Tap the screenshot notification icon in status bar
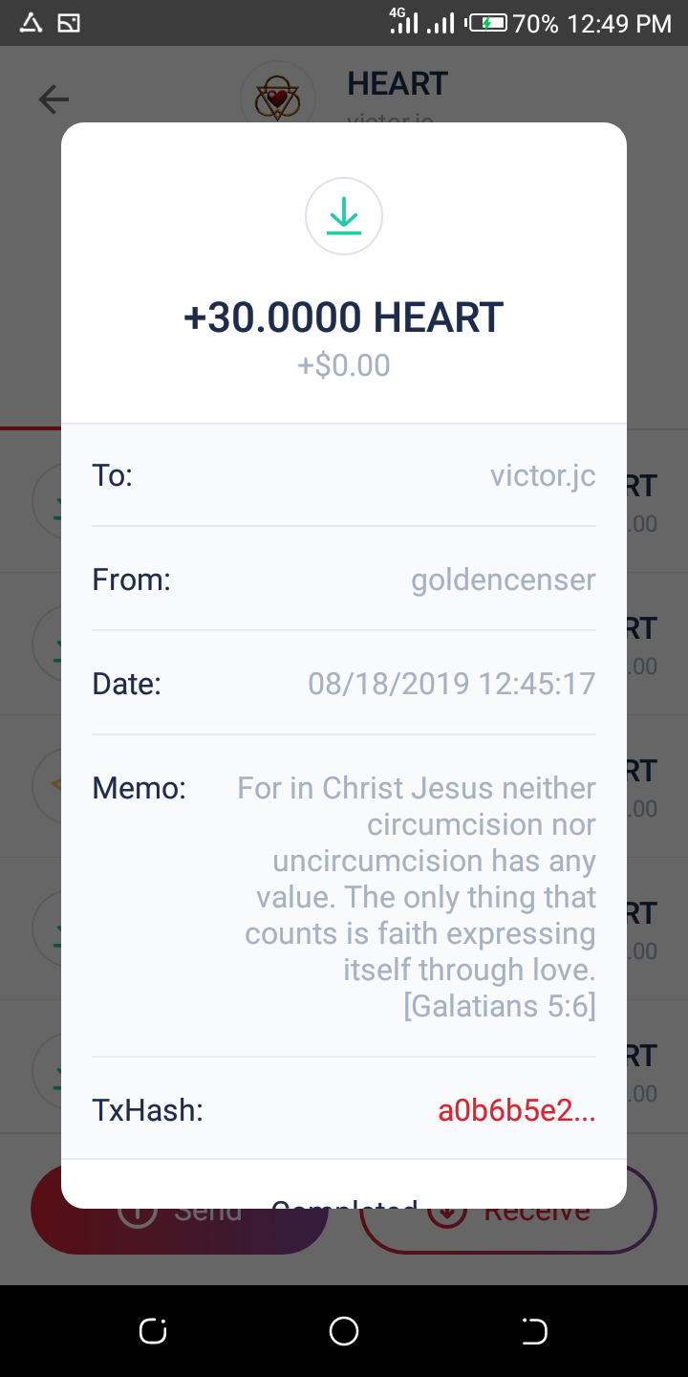 69,23
